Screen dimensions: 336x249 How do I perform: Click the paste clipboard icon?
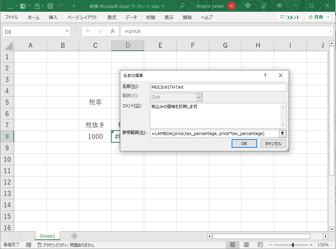coord(37,6)
